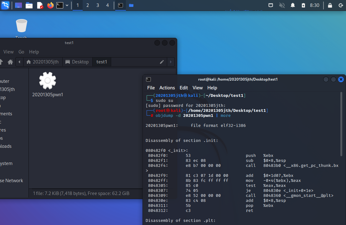The height and width of the screenshot is (225, 346).
Task: Switch to workspace 4
Action: tap(107, 5)
